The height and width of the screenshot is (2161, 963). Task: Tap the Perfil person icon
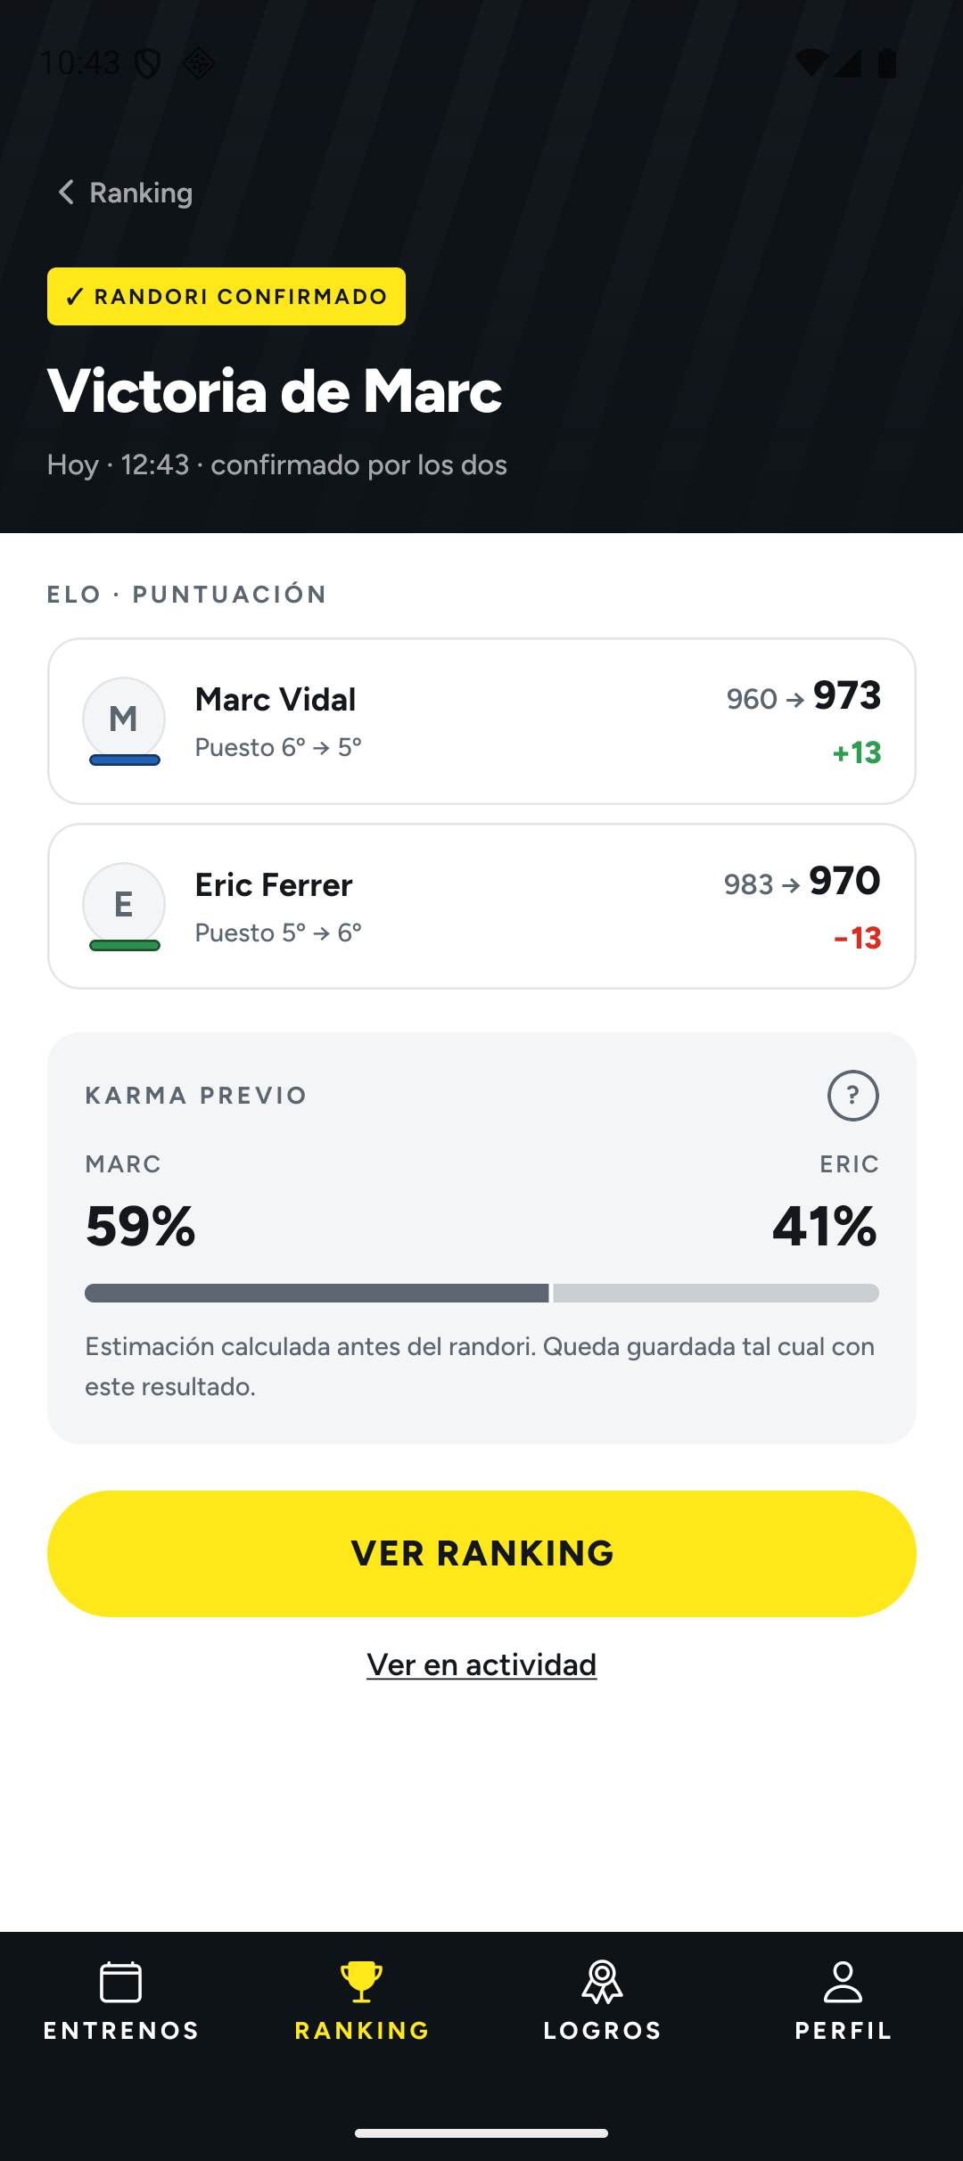843,1983
